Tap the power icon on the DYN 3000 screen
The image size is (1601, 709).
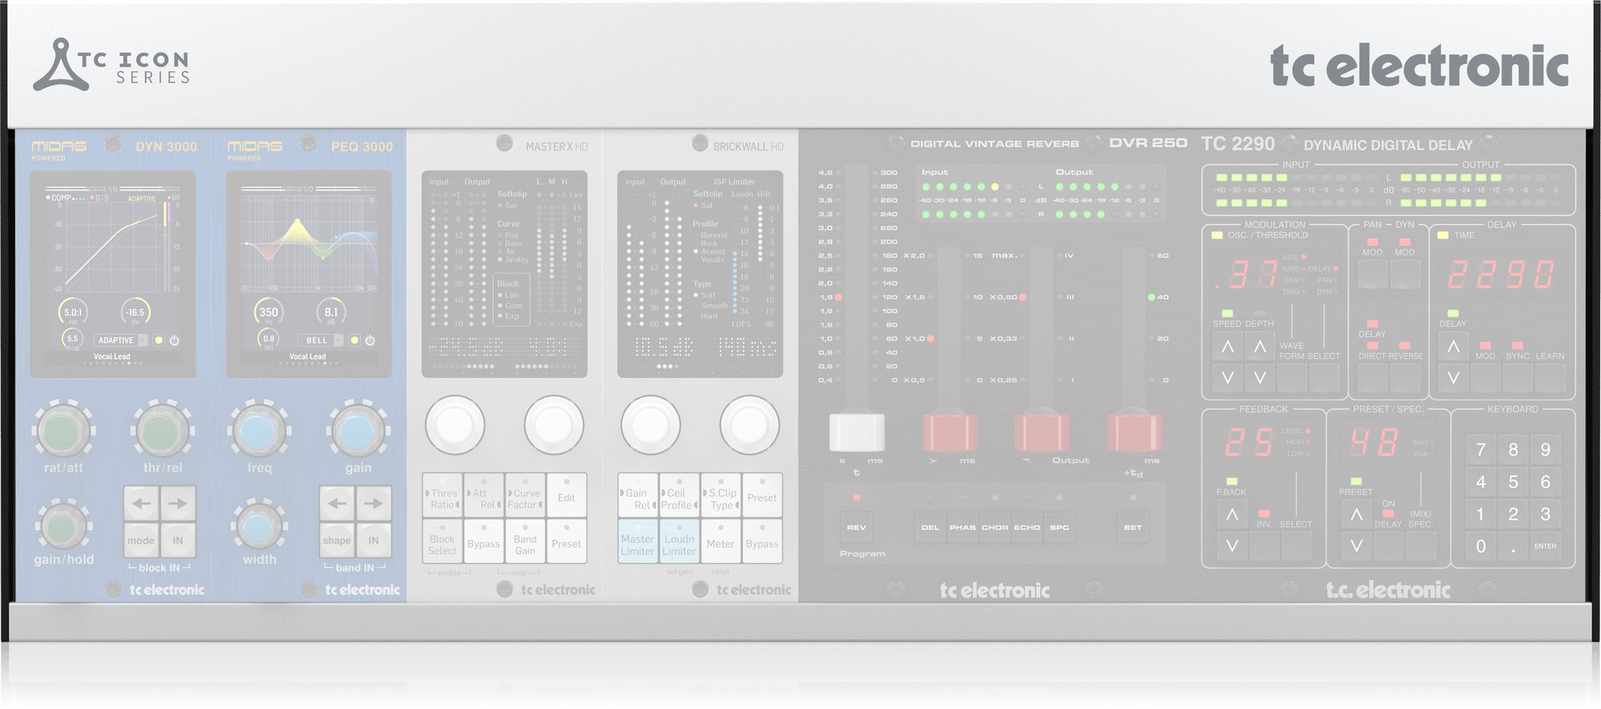[175, 340]
